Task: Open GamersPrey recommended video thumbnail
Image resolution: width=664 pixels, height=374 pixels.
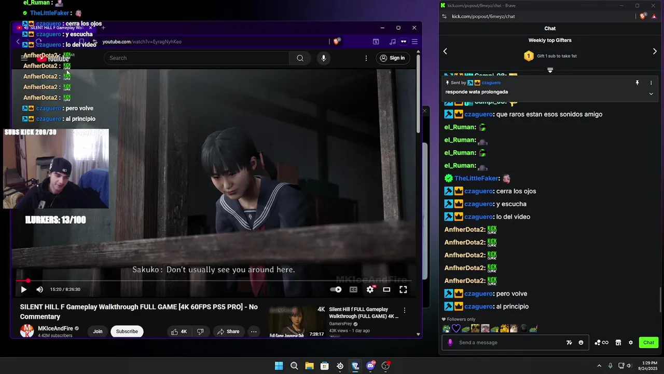Action: [x=297, y=322]
